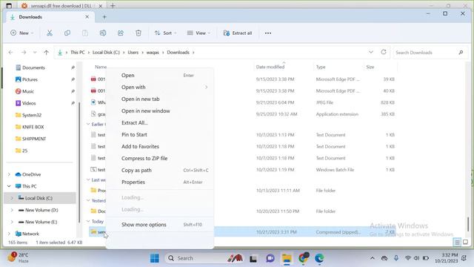
Task: Click waqas in address breadcrumb
Action: point(153,53)
